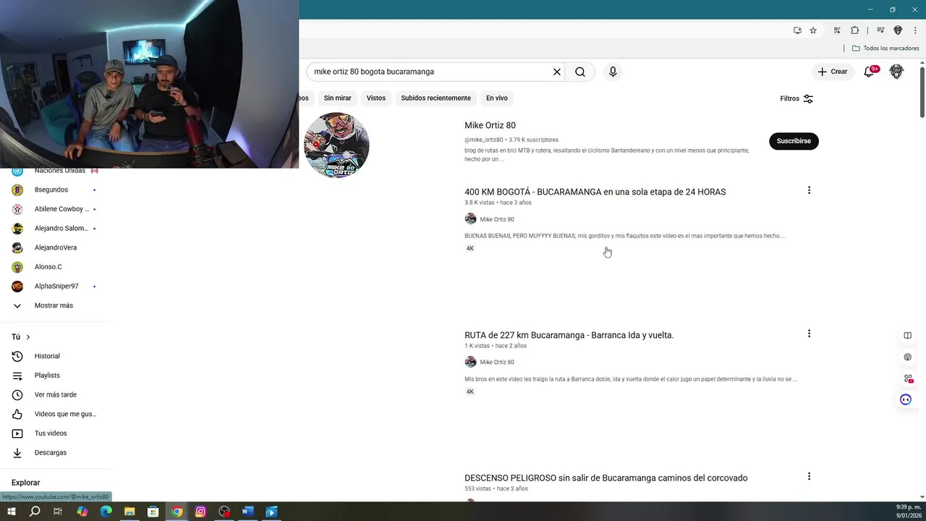Select the Vistos filter chip

pyautogui.click(x=376, y=98)
